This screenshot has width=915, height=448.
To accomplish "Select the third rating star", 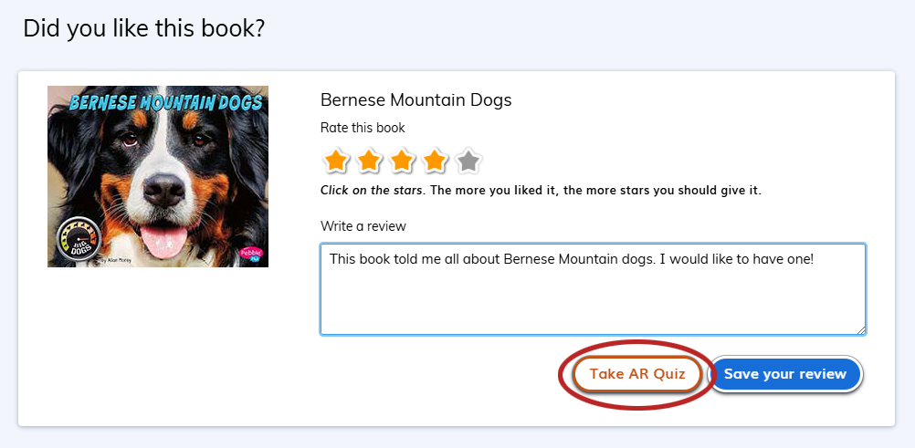I will tap(402, 161).
